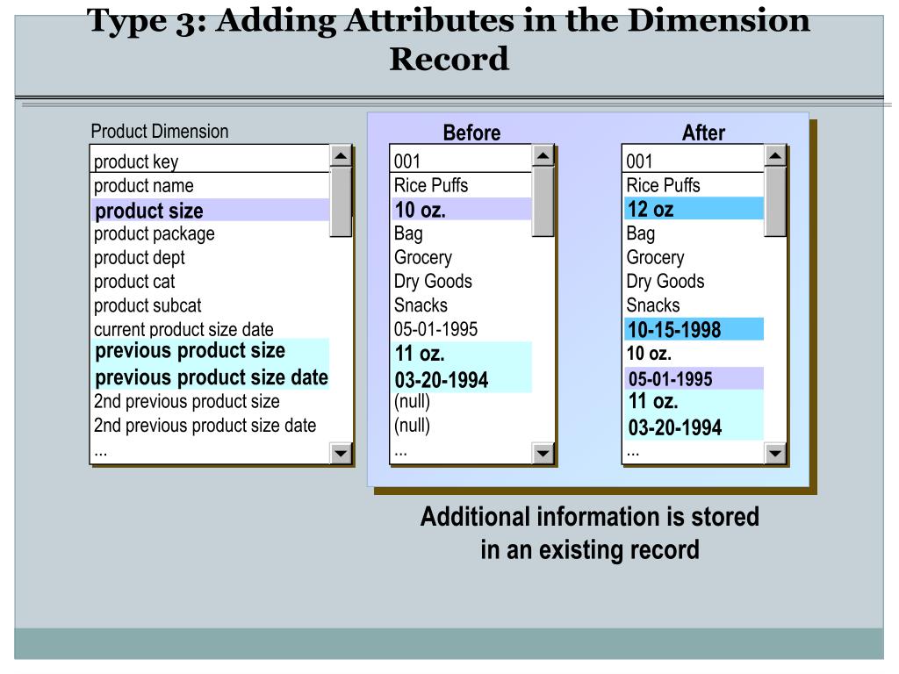Click scroll-up arrow in Before list
Image resolution: width=899 pixels, height=674 pixels.
[x=543, y=156]
